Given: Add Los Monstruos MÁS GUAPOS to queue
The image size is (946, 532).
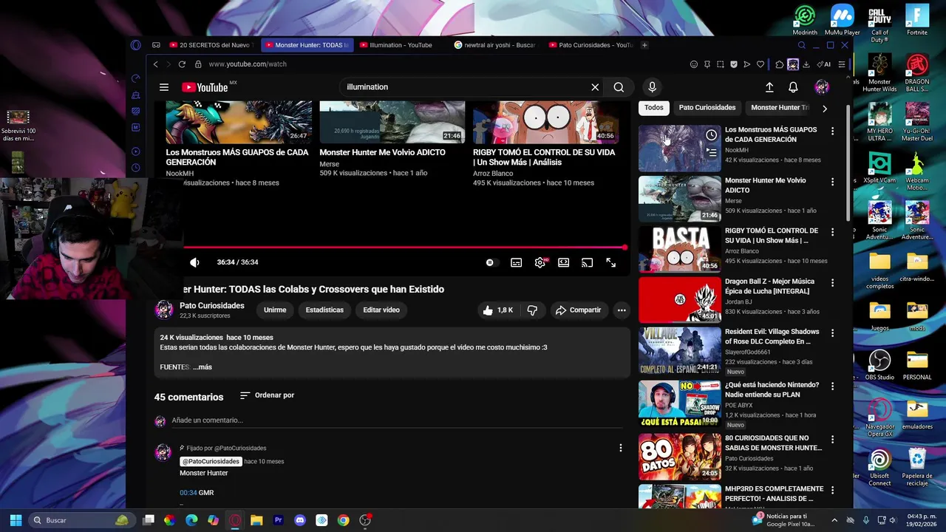Looking at the screenshot, I should (x=711, y=153).
